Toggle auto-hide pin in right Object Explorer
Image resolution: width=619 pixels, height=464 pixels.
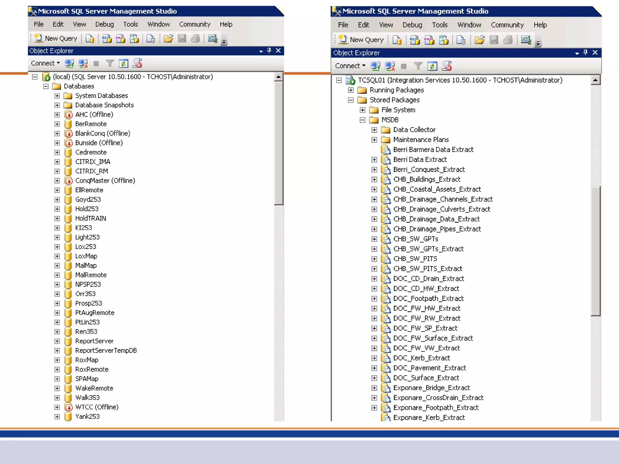pos(585,53)
